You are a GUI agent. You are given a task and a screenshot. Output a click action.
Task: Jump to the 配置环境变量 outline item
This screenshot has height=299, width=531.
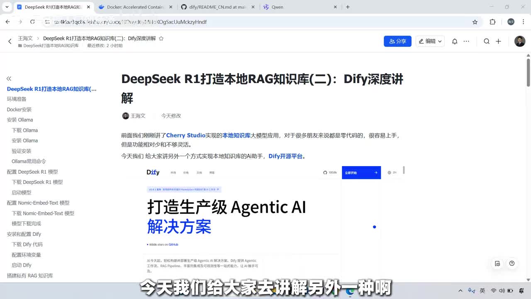[x=27, y=255]
